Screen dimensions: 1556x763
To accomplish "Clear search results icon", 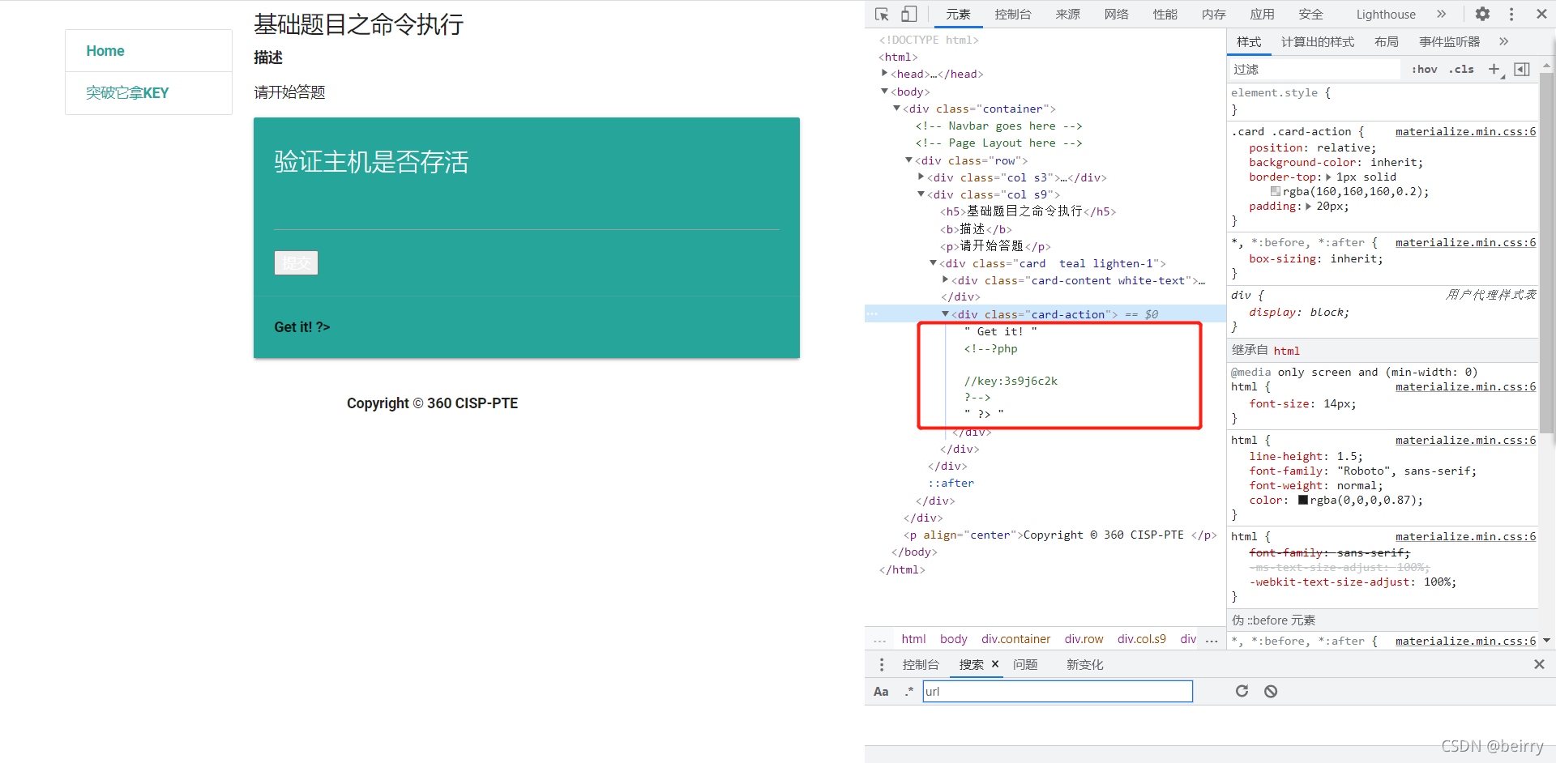I will 1271,691.
